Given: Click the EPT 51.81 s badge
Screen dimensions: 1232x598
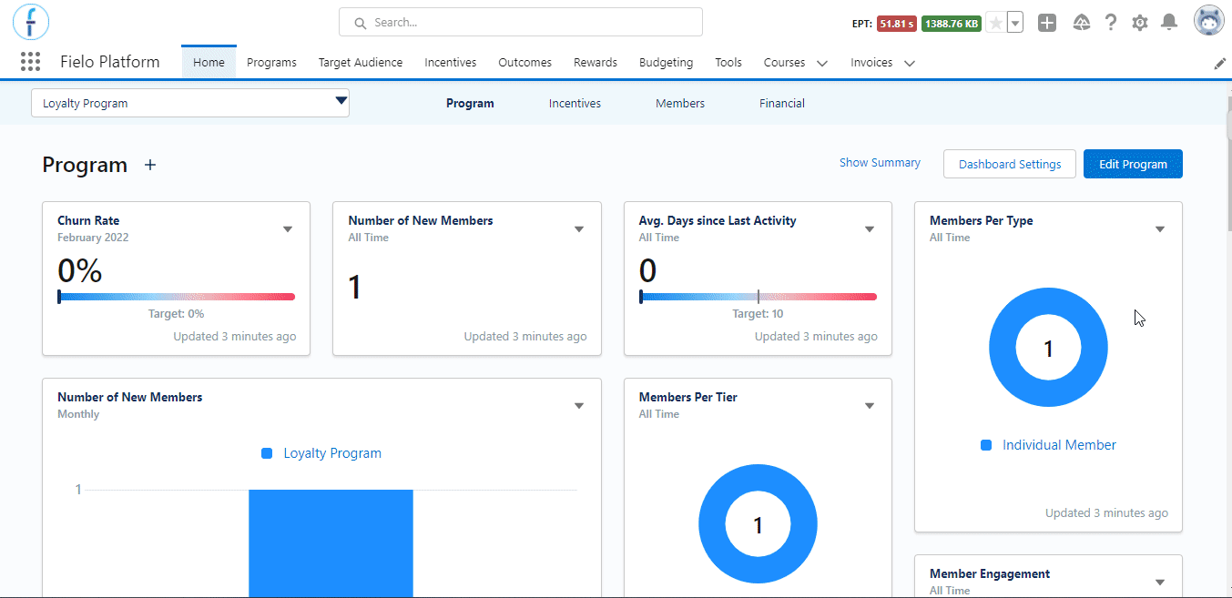Looking at the screenshot, I should pyautogui.click(x=897, y=24).
